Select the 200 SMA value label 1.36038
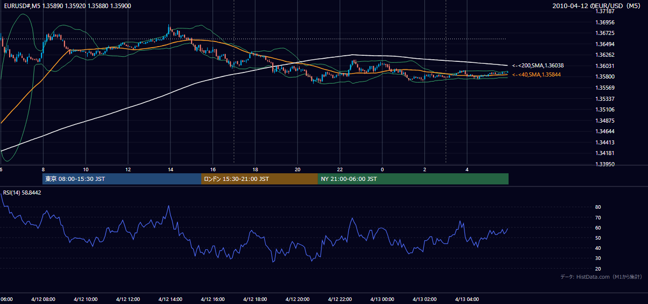The width and height of the screenshot is (648, 304). tap(537, 65)
